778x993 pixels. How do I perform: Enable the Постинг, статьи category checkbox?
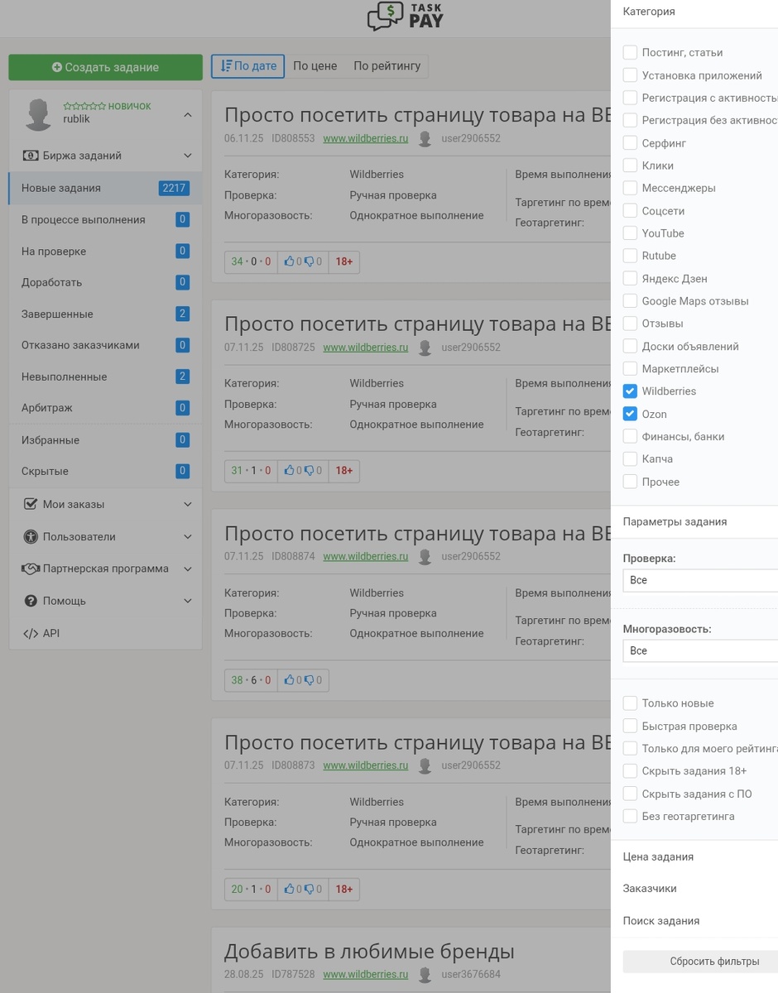[x=630, y=52]
